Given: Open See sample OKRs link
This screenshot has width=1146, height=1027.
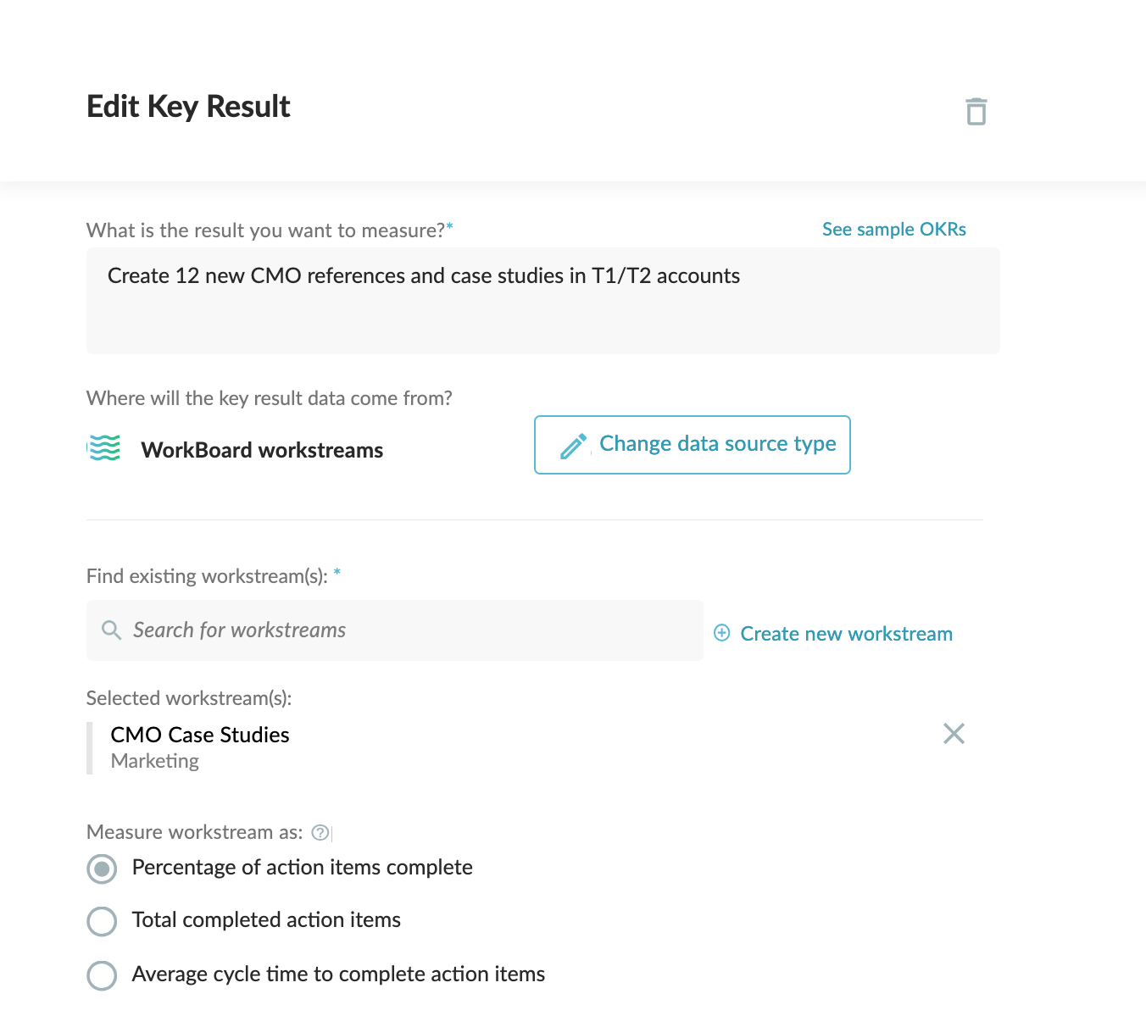Looking at the screenshot, I should [894, 230].
